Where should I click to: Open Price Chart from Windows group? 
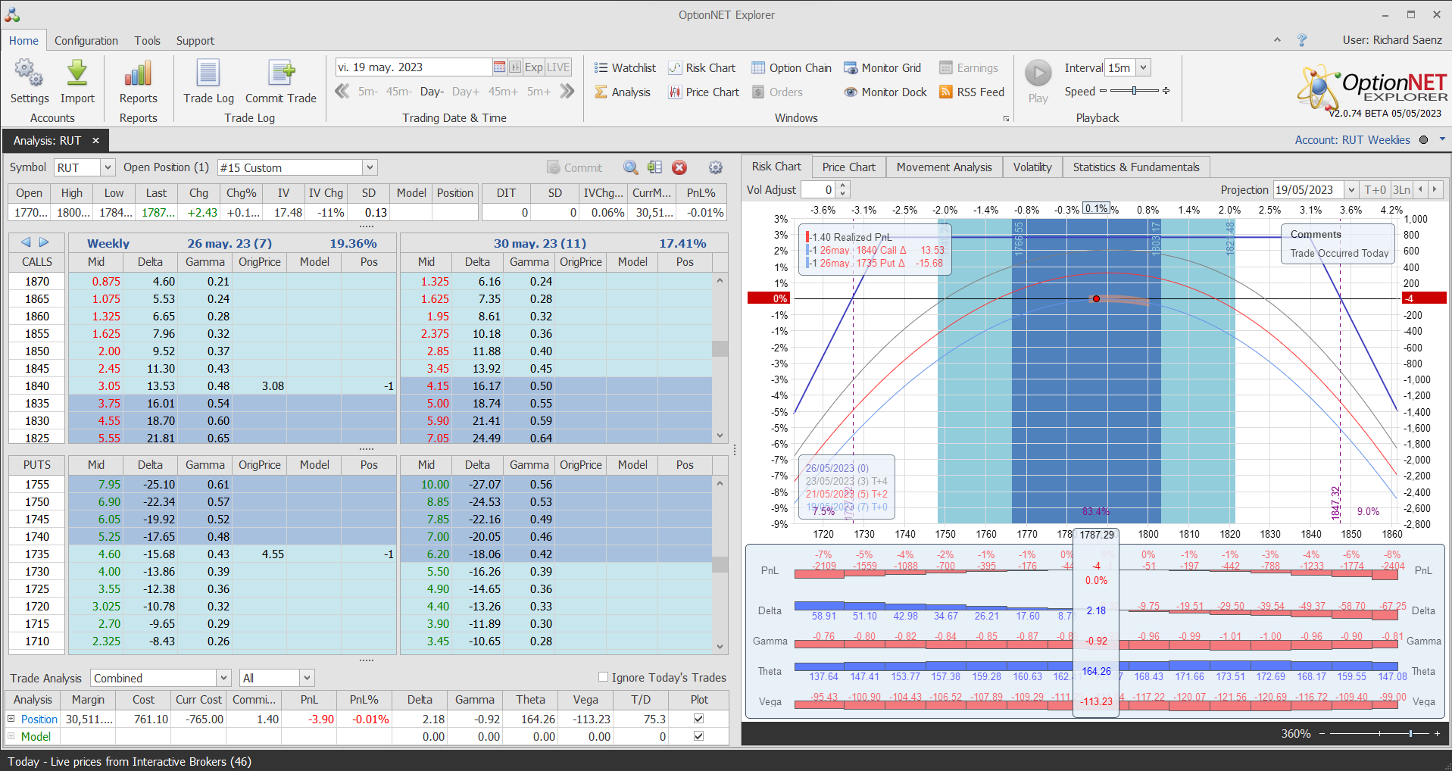tap(704, 92)
